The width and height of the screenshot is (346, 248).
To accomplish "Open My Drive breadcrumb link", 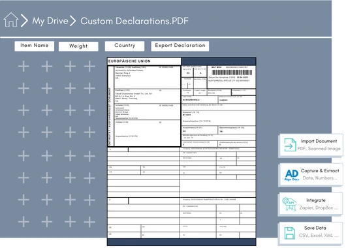I will 50,21.
